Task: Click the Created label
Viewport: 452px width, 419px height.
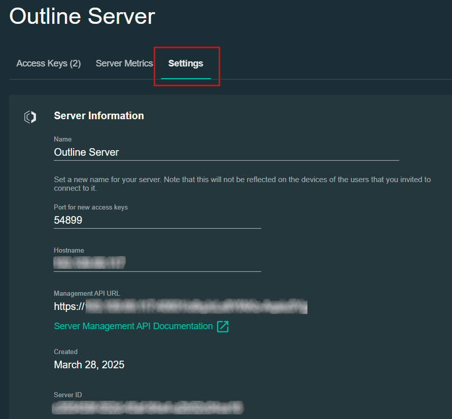Action: click(66, 352)
